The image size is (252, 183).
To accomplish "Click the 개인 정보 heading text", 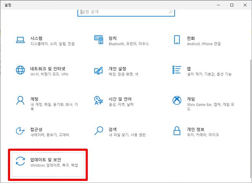I will pyautogui.click(x=197, y=129).
